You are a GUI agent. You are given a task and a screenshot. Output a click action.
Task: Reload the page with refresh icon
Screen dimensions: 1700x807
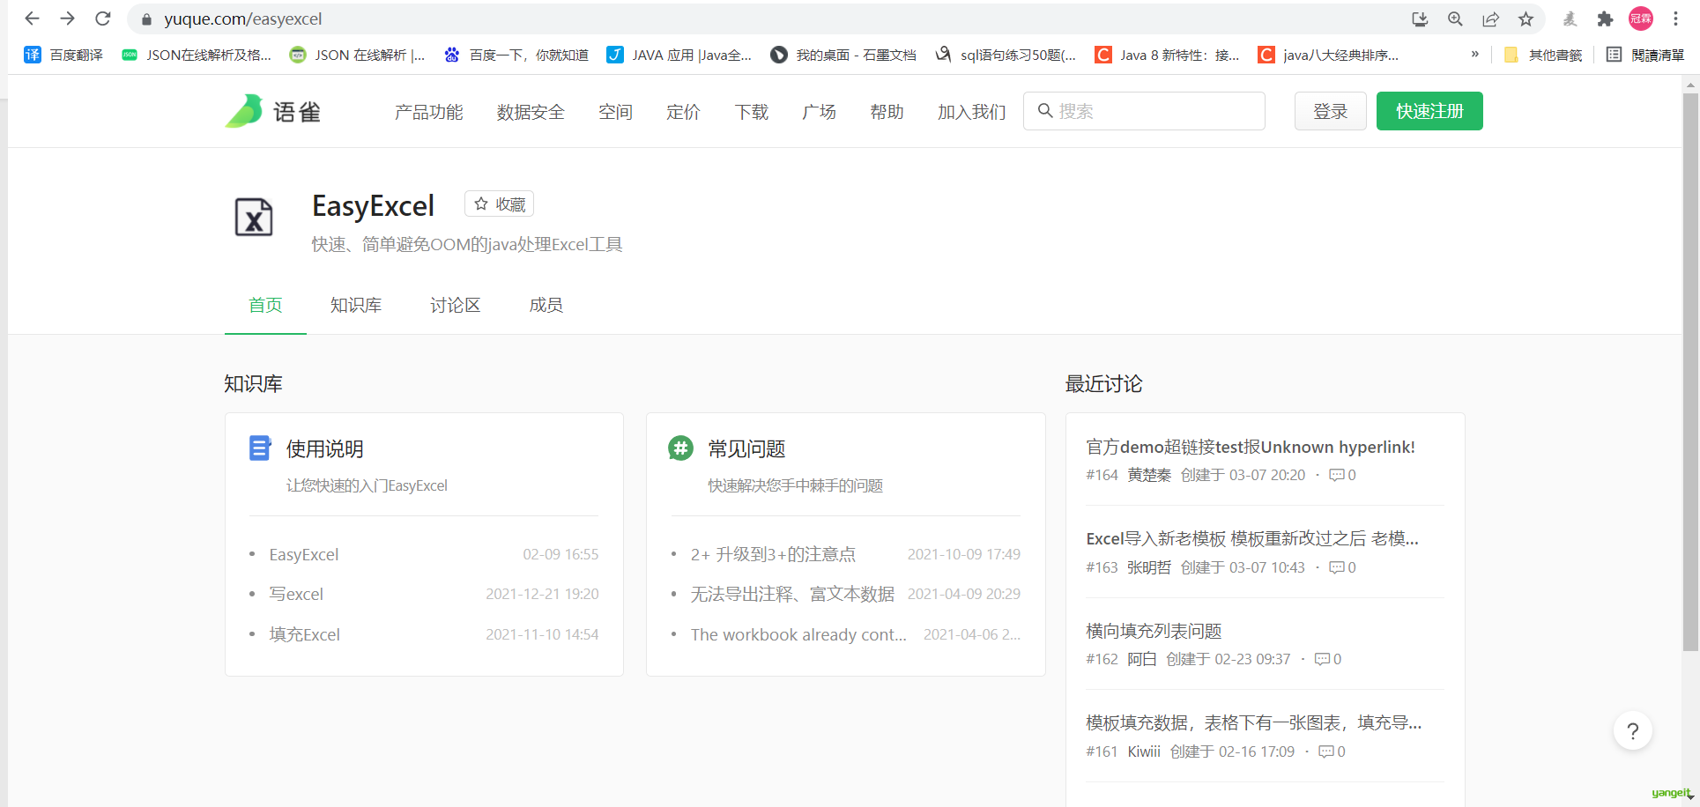pyautogui.click(x=103, y=19)
